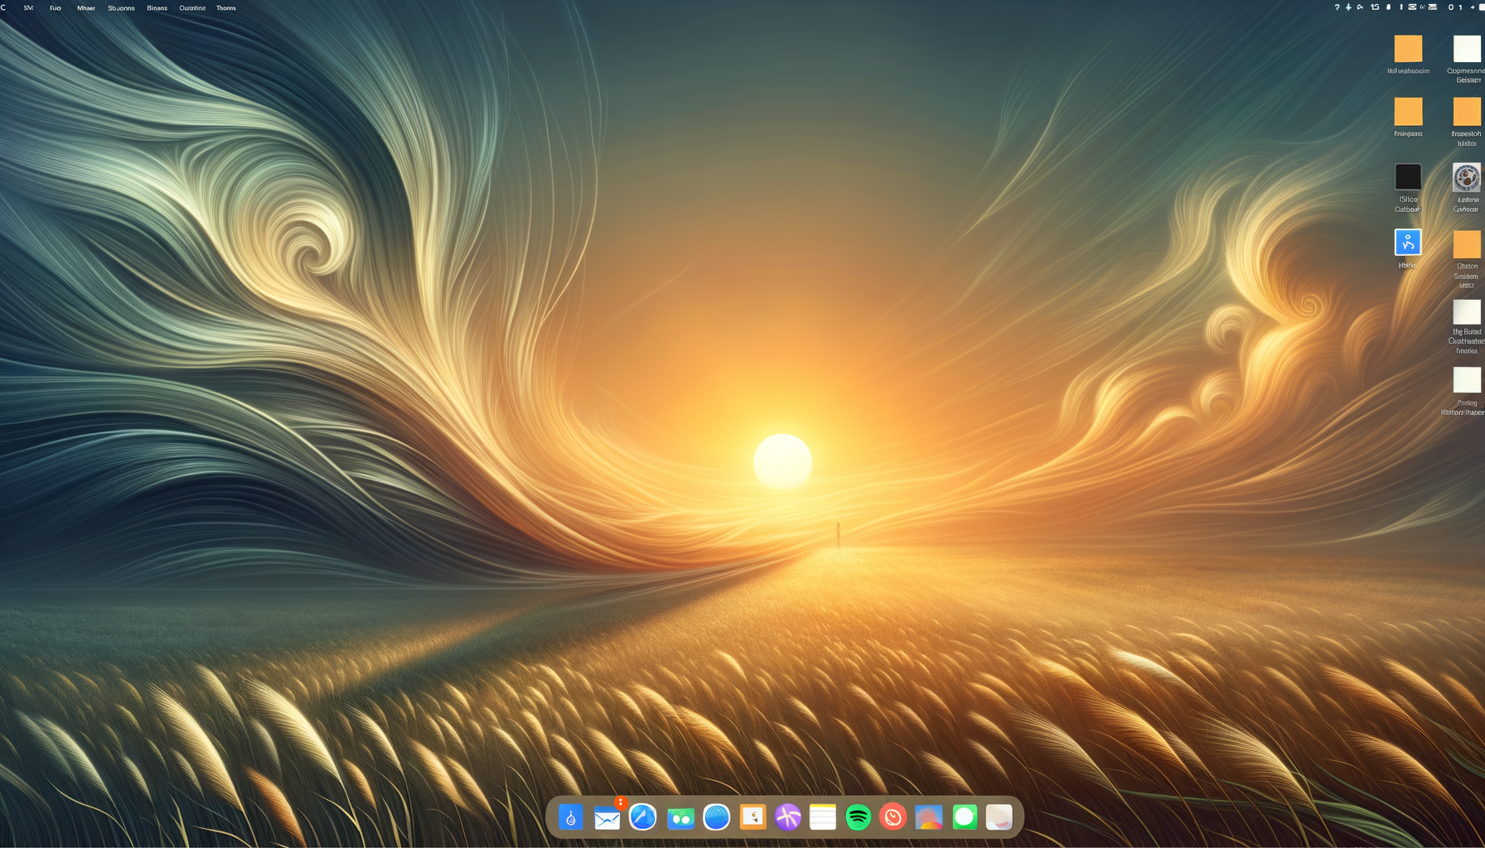
Task: Select the white file labeled Pmtiog
Action: (1467, 380)
